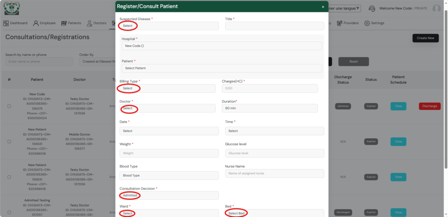Open the Consultation Decision dropdown
The height and width of the screenshot is (217, 448).
[169, 196]
